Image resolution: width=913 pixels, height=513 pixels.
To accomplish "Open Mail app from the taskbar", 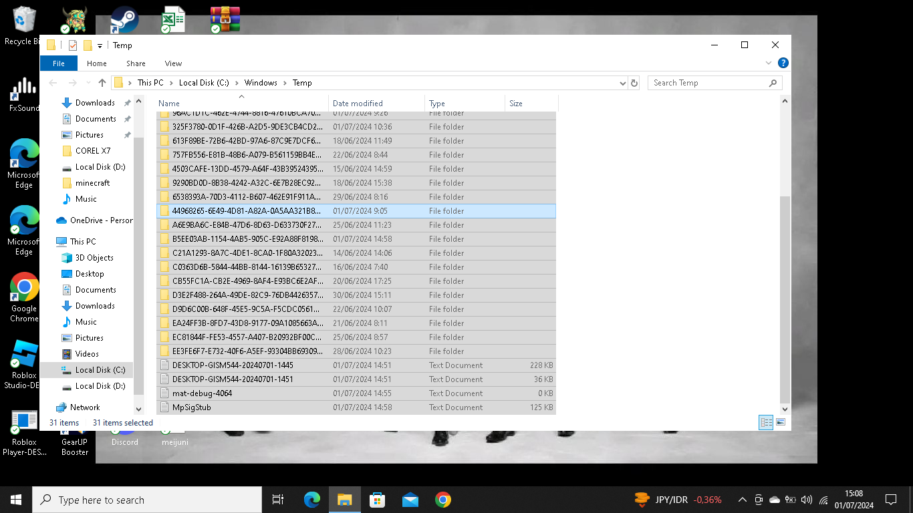I will coord(410,500).
